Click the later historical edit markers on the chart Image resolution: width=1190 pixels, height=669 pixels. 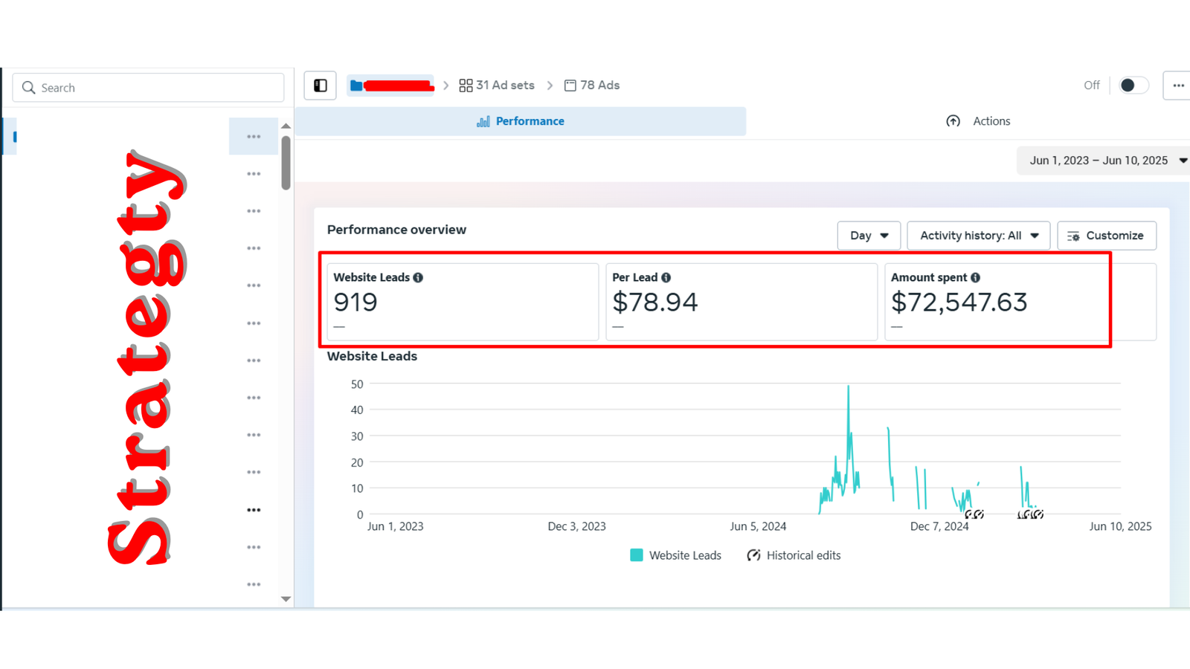[1030, 514]
